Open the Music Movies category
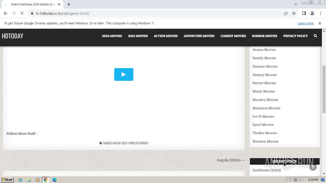The width and height of the screenshot is (326, 183). [x=264, y=91]
